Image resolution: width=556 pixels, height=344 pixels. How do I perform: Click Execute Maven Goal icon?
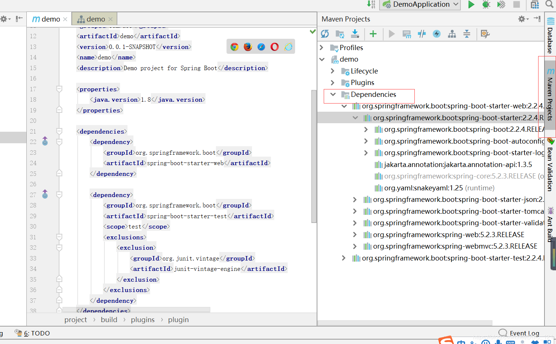click(x=407, y=34)
